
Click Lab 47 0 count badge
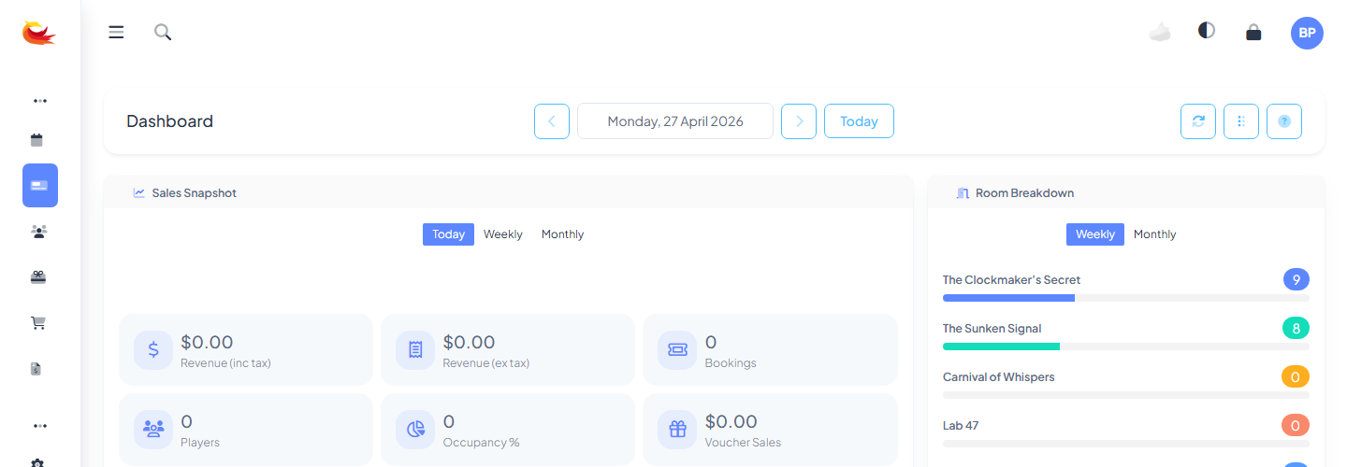click(1296, 425)
